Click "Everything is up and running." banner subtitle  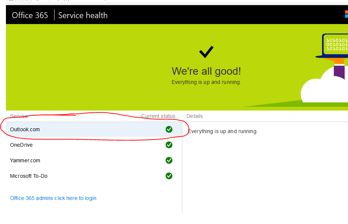[206, 82]
